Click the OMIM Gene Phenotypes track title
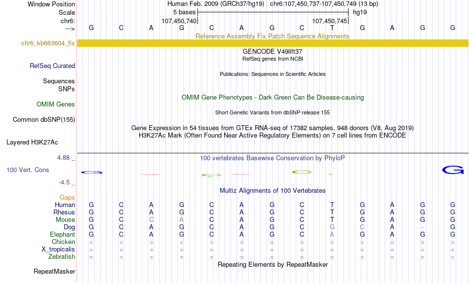This screenshot has width=469, height=283. coord(273,98)
